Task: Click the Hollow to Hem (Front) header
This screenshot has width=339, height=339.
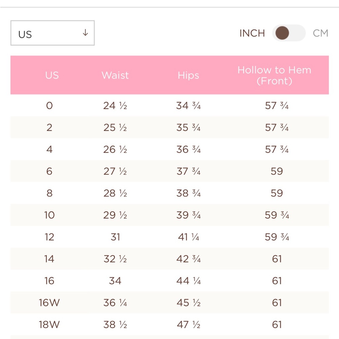Action: 274,75
